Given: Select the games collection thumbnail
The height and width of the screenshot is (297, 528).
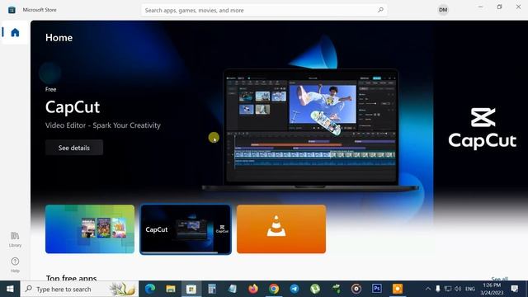Looking at the screenshot, I should (90, 229).
